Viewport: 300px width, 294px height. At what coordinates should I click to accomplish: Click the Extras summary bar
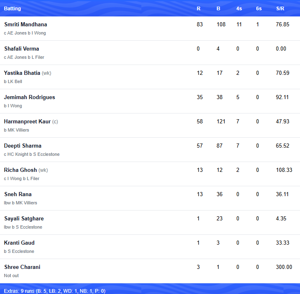click(x=150, y=289)
